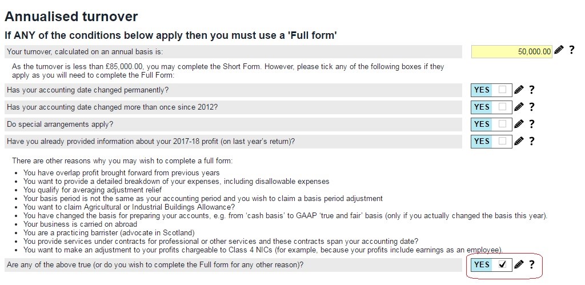This screenshot has width=585, height=285.
Task: Click pencil icon for 'any of the above true' row
Action: pos(519,264)
